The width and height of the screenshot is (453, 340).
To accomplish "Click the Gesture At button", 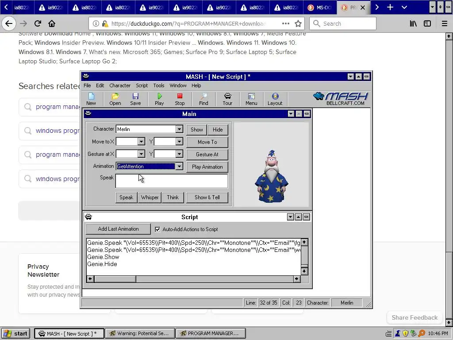I will [x=207, y=155].
